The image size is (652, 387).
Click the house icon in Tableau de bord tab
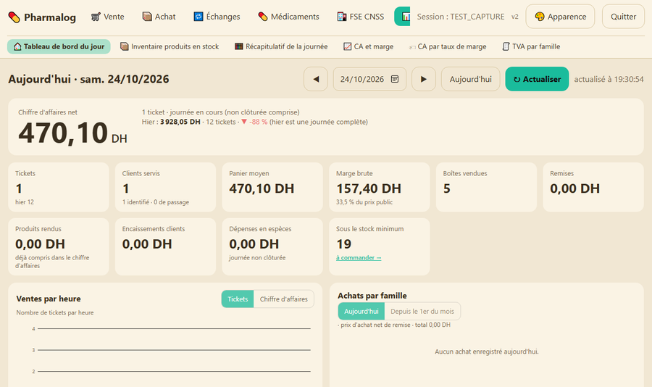click(17, 46)
